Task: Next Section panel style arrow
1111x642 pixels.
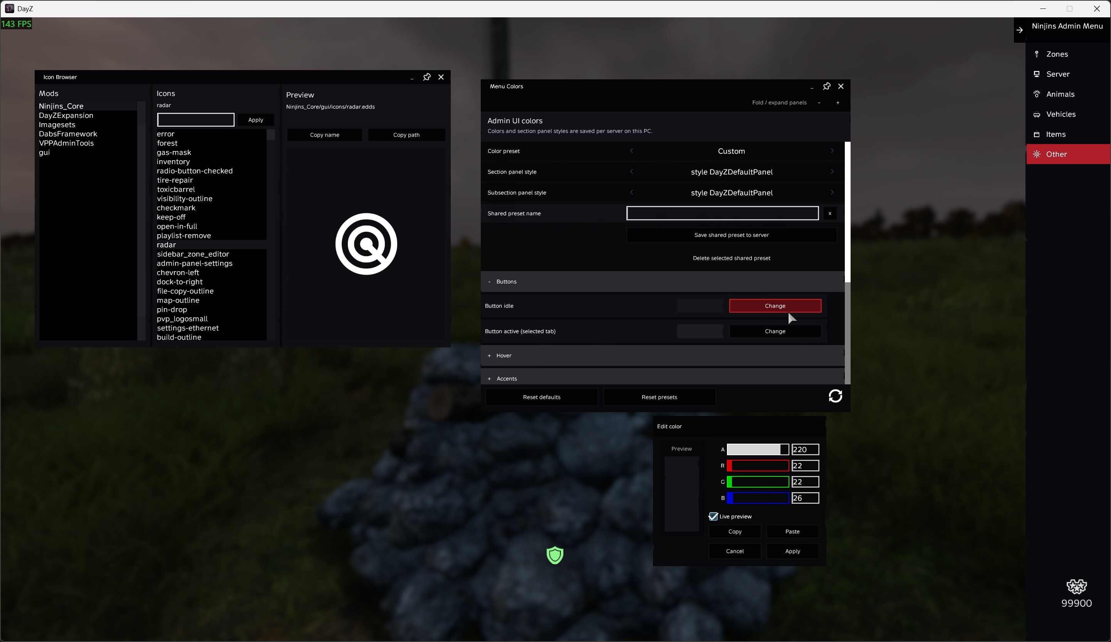Action: pos(832,171)
